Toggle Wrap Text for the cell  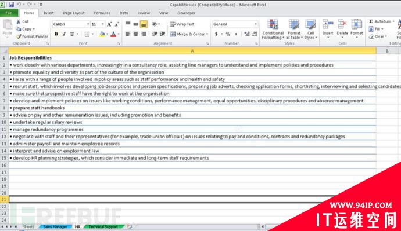point(182,24)
